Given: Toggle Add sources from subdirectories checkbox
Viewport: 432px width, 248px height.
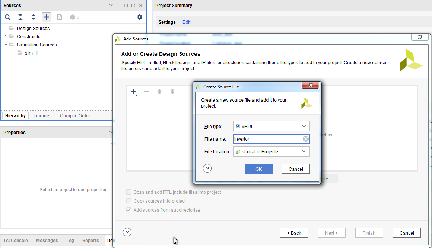Looking at the screenshot, I should [128, 210].
